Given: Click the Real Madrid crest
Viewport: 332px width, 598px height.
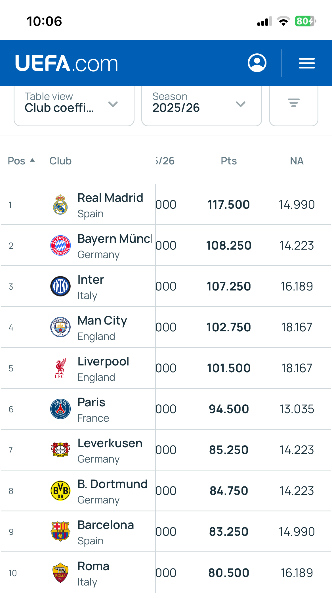Looking at the screenshot, I should (x=60, y=204).
